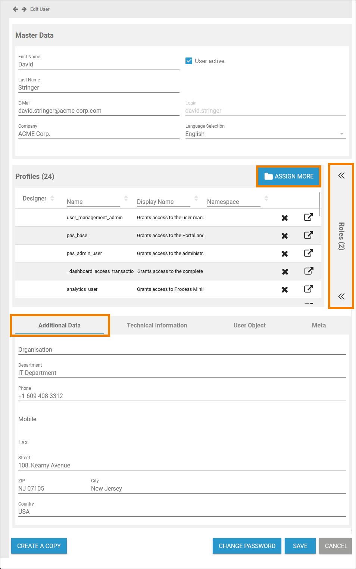Image resolution: width=356 pixels, height=569 pixels.
Task: Select the pas_base profile name
Action: 77,236
